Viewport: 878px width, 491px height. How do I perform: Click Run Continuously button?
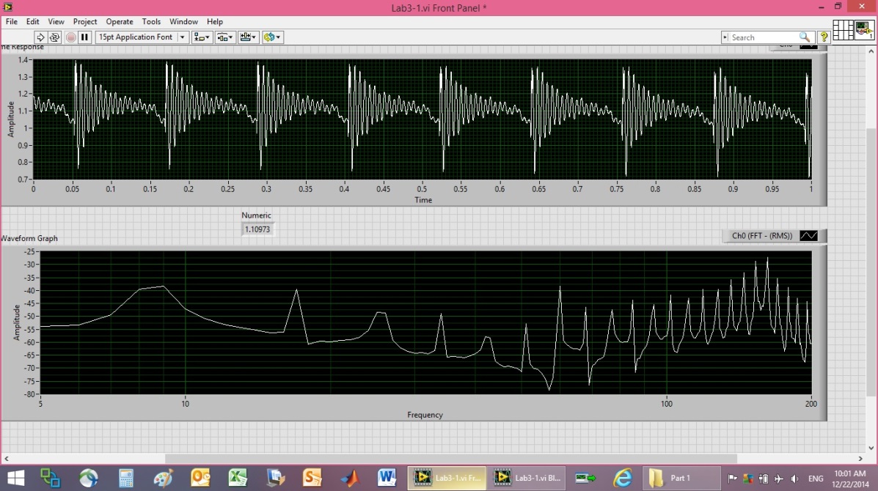54,37
